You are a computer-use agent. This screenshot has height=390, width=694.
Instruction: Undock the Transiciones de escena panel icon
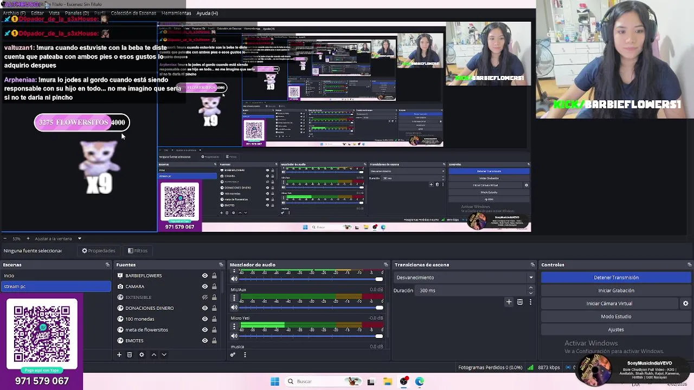coord(532,265)
